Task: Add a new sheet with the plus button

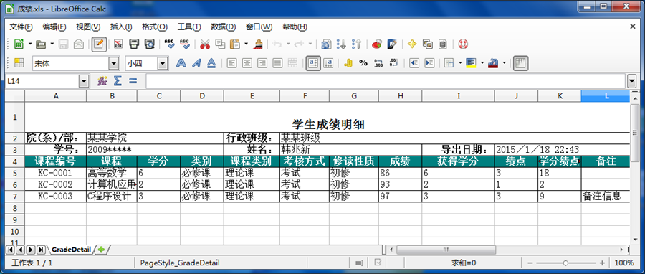Action: pyautogui.click(x=101, y=250)
